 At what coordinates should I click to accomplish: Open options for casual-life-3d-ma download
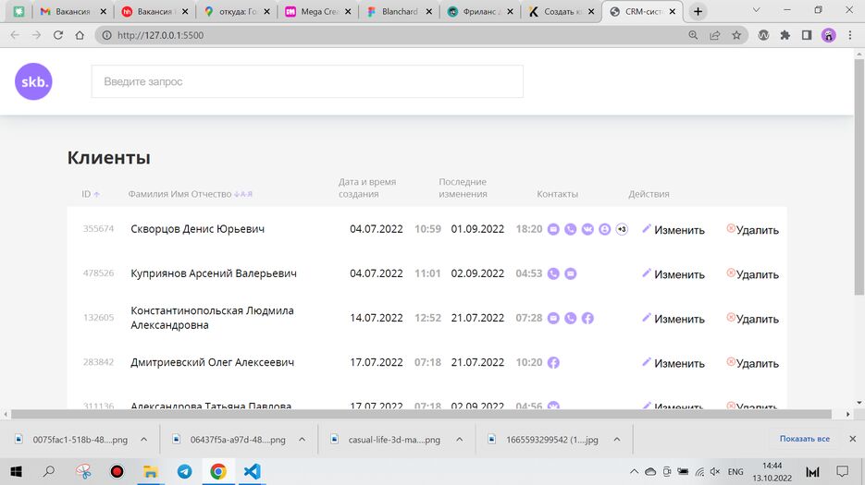pos(460,439)
